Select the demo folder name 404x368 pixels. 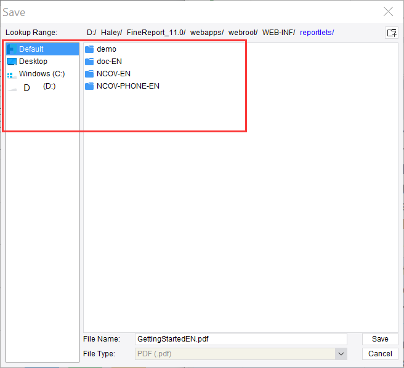pos(107,49)
